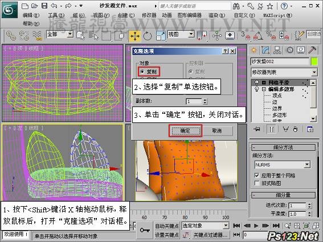The height and width of the screenshot is (242, 323).
Task: Activate the Select Object tool
Action: pos(80,35)
